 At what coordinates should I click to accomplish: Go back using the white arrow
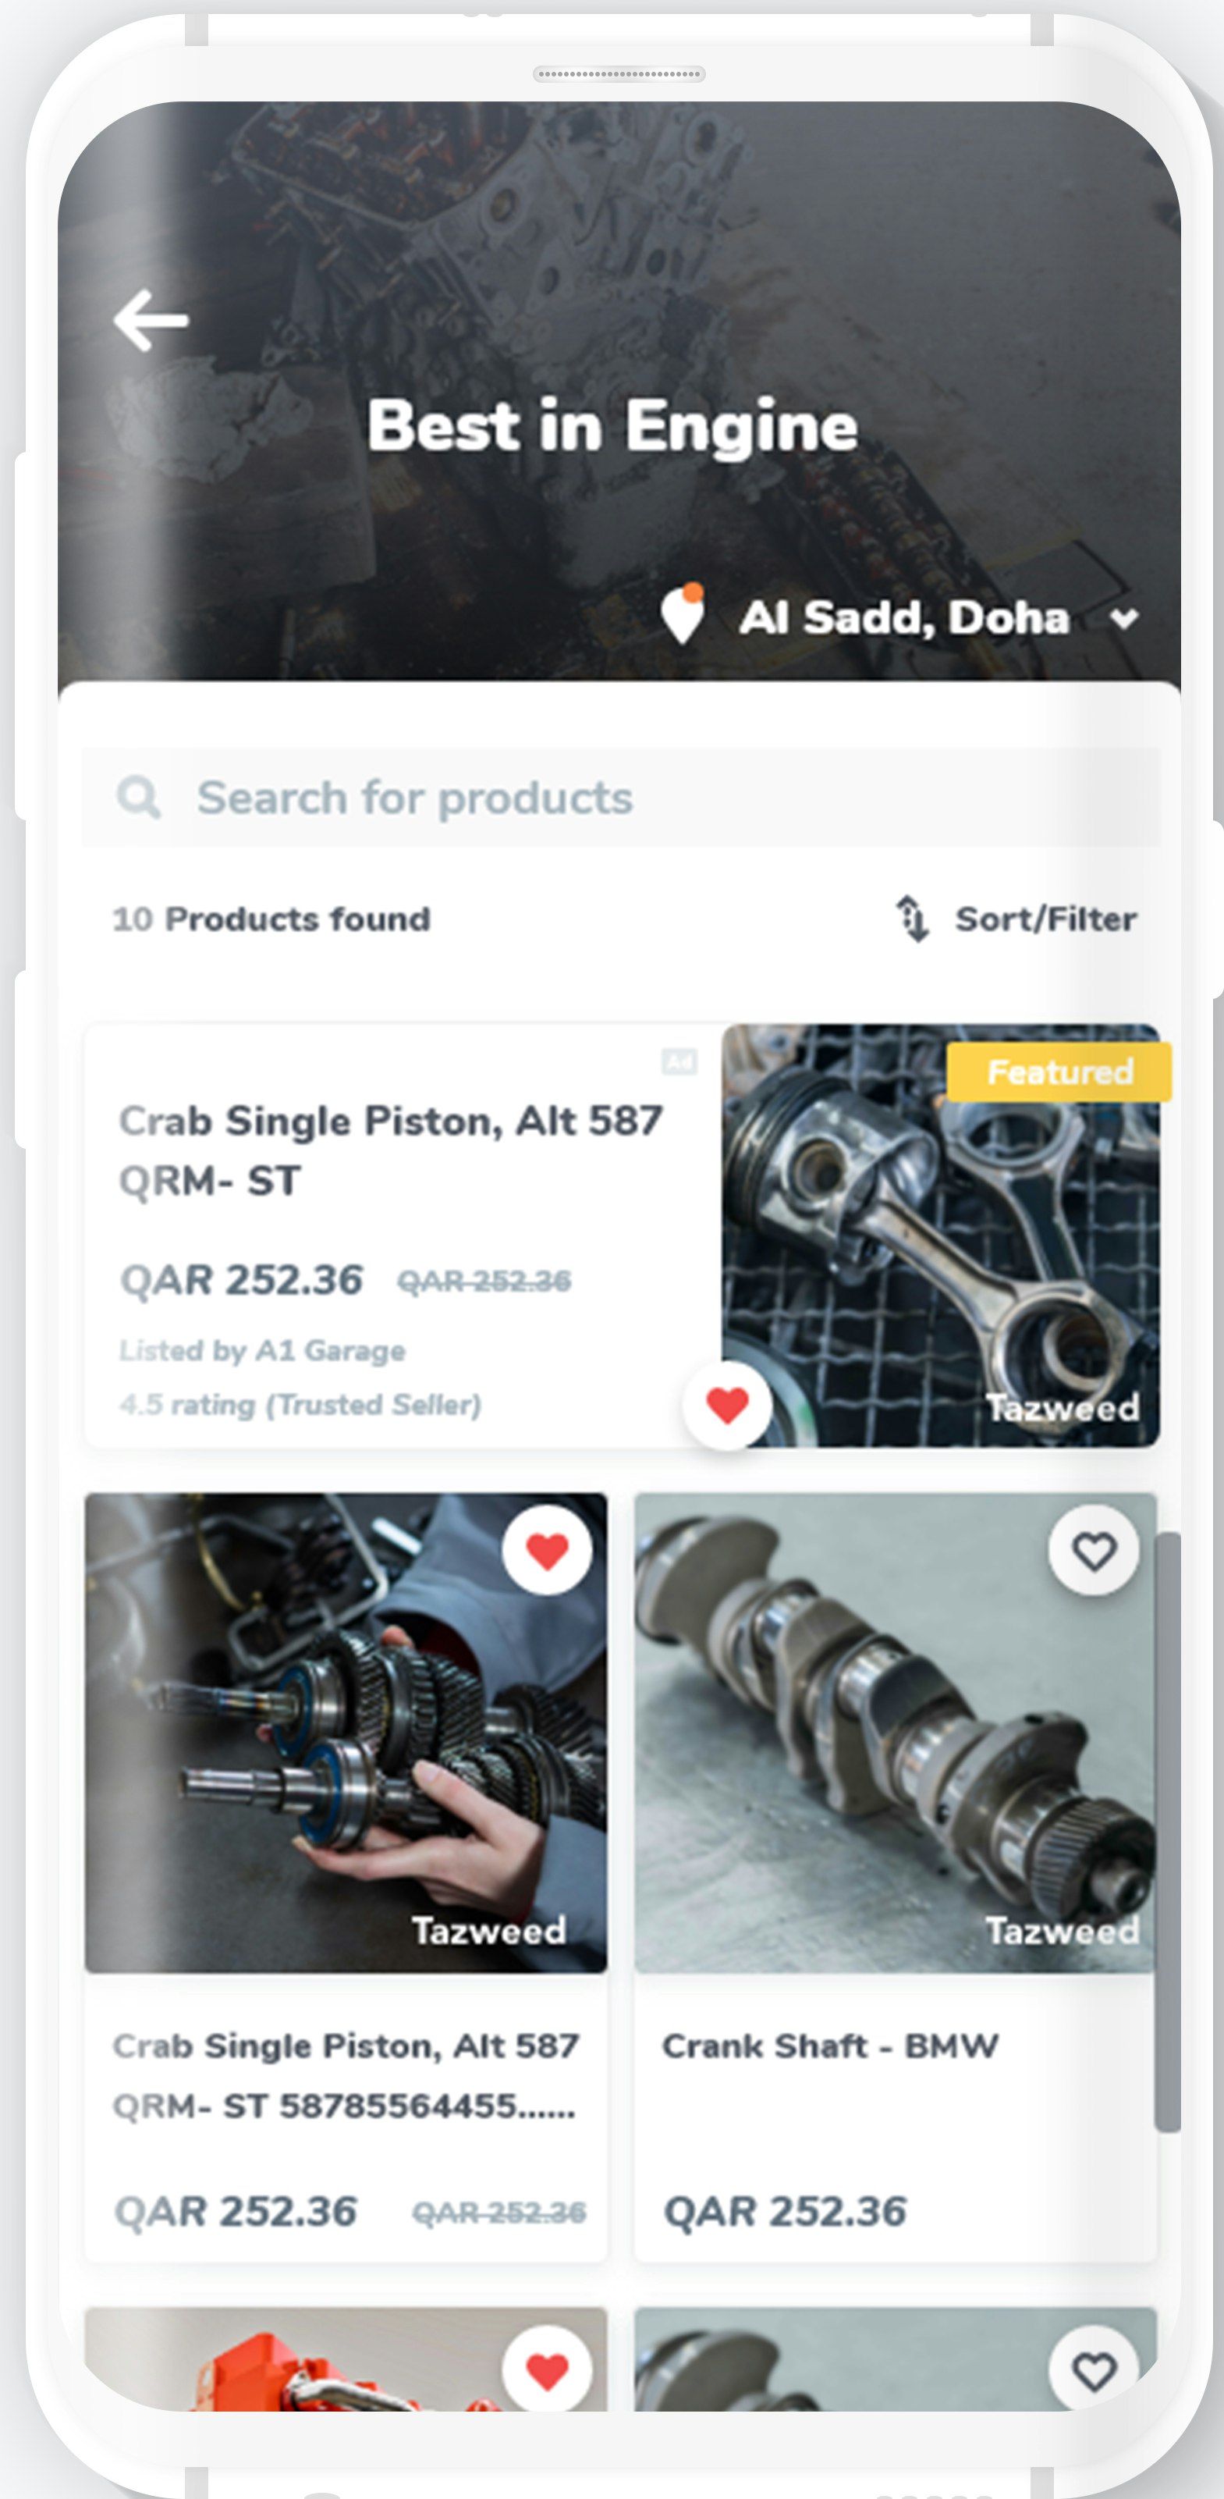point(151,319)
